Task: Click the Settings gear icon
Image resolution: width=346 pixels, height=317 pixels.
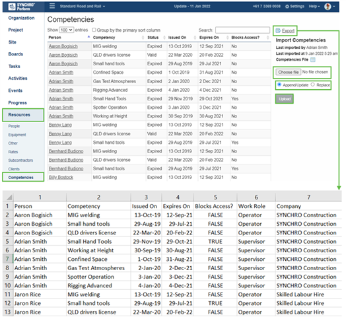Action: click(287, 7)
